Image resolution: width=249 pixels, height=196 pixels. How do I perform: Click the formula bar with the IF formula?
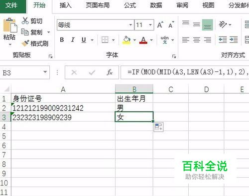(185, 72)
